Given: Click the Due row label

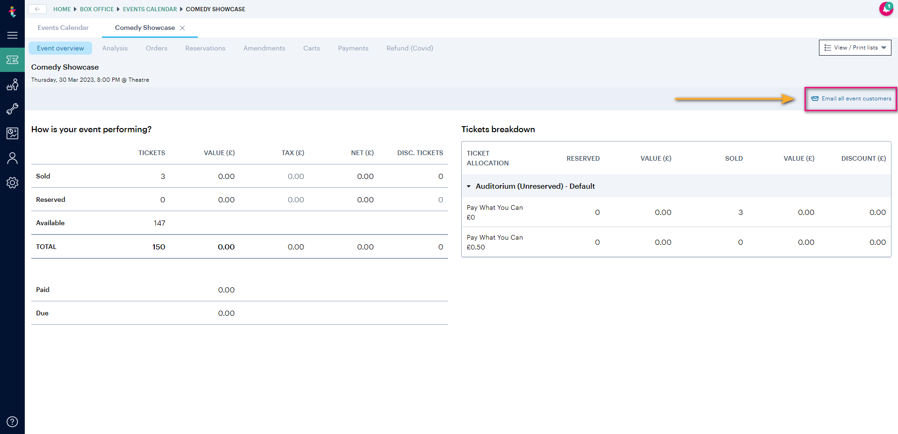Looking at the screenshot, I should point(42,313).
